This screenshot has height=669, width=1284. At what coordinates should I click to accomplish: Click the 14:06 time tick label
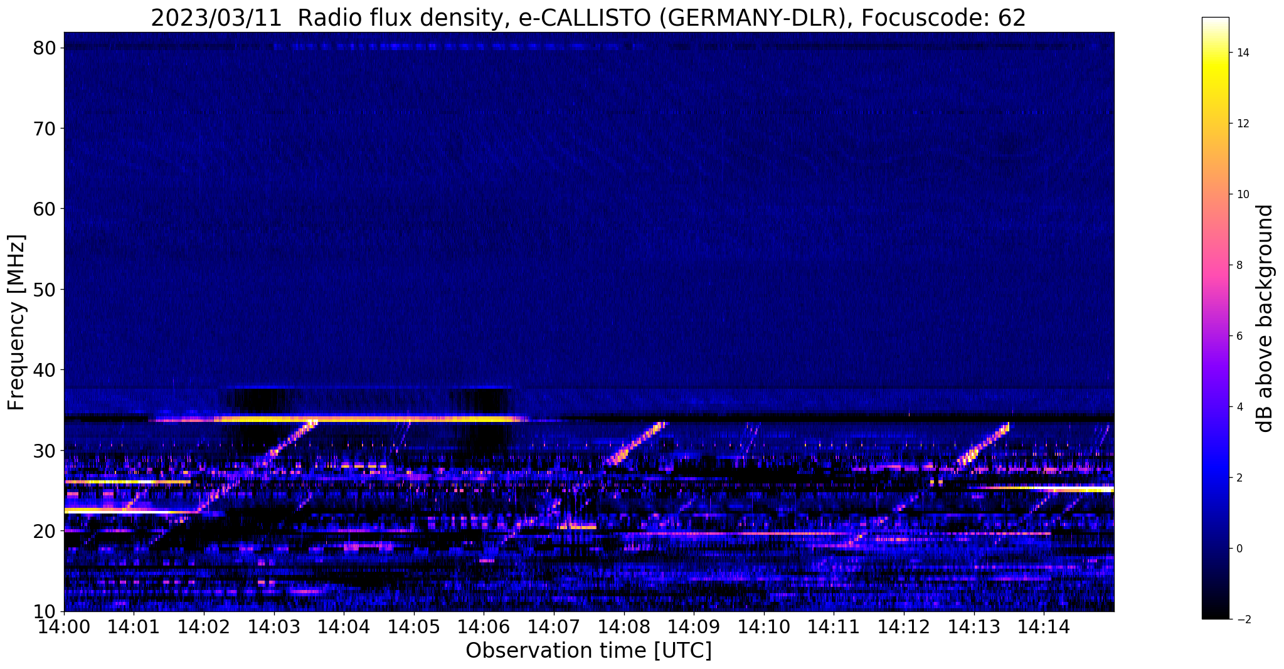[x=484, y=626]
